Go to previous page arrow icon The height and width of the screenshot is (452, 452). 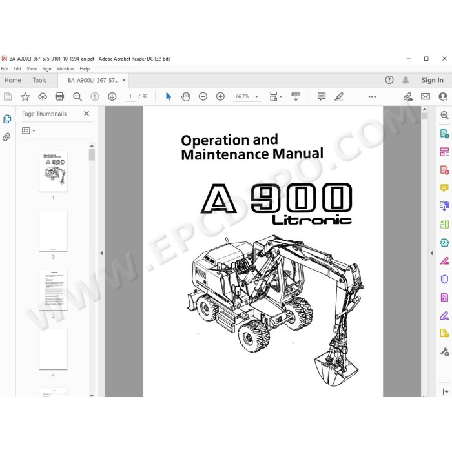click(x=94, y=97)
